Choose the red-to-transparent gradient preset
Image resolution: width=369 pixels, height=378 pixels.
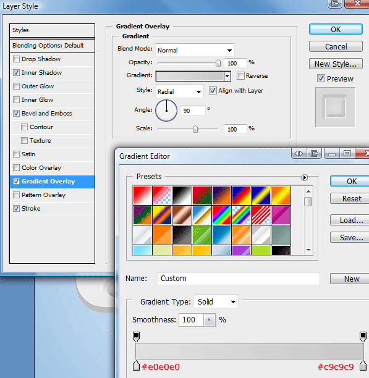[x=162, y=196]
